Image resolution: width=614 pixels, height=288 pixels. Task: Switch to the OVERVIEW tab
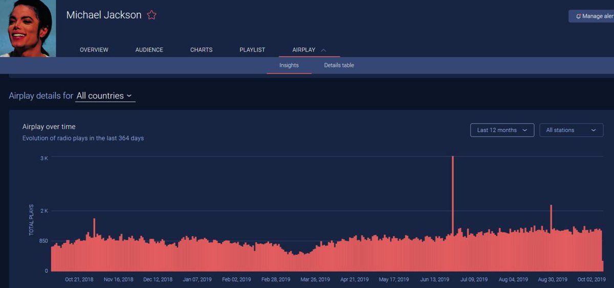94,50
